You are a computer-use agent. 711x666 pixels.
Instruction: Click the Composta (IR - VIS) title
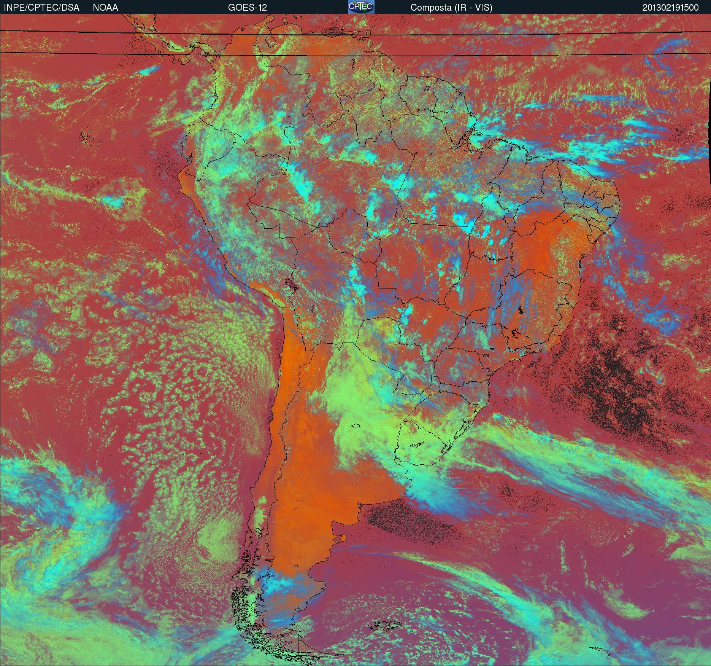click(451, 8)
